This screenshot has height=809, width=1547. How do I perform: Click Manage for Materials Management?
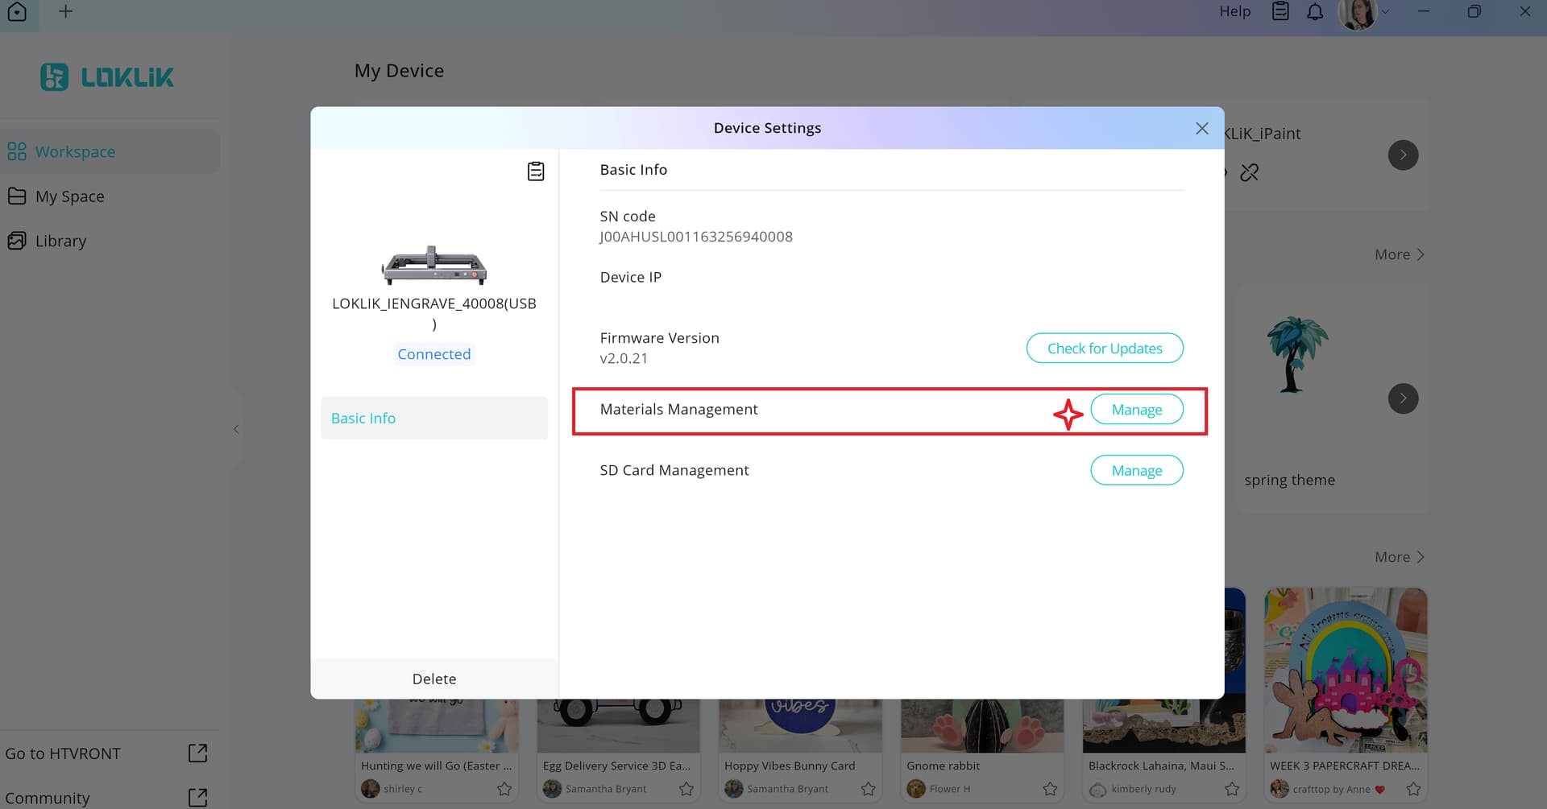[x=1136, y=410]
